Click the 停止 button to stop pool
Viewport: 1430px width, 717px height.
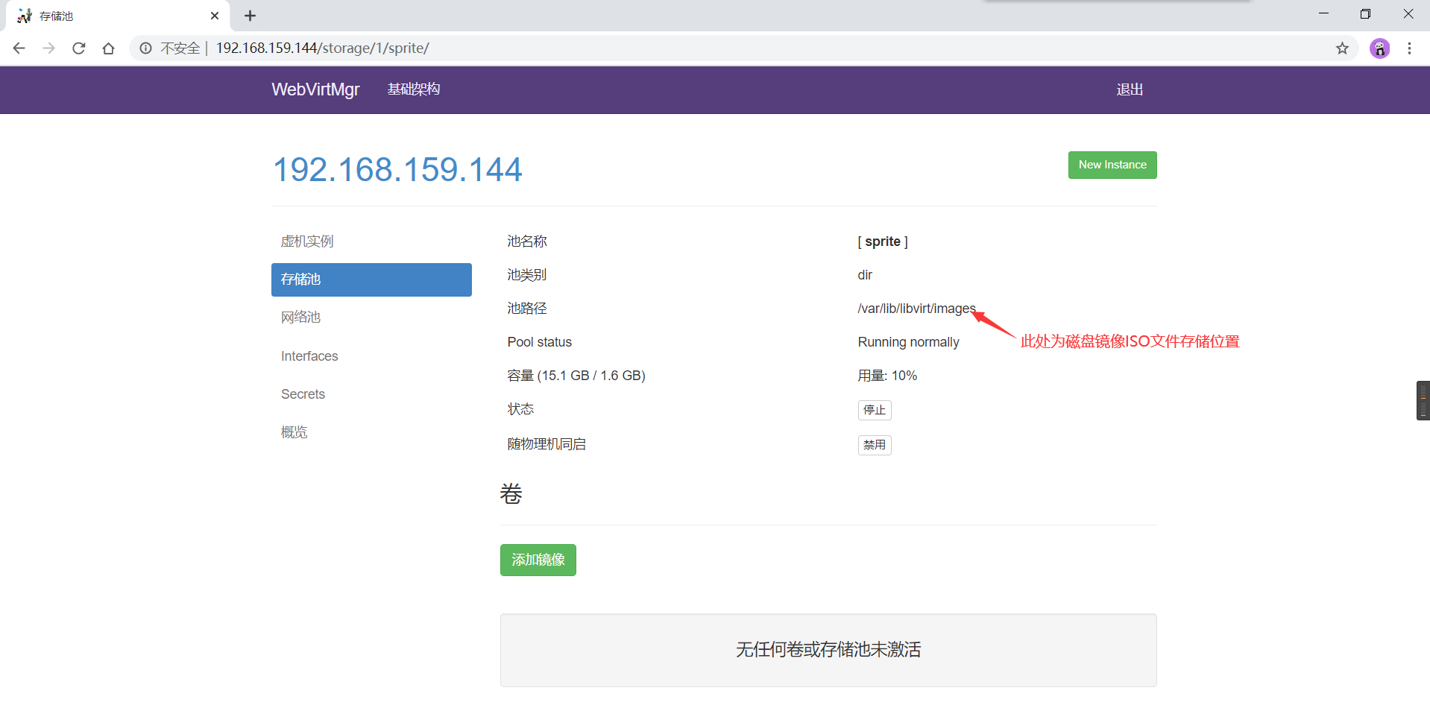(875, 410)
